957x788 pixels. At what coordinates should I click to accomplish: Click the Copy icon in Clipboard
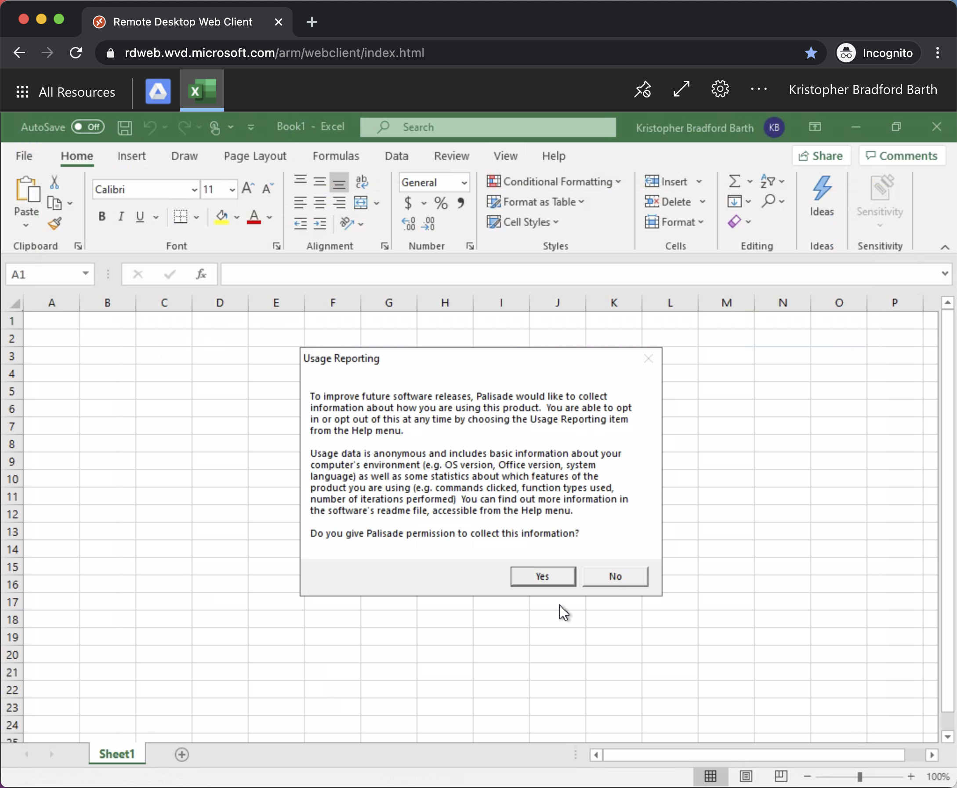click(x=54, y=203)
